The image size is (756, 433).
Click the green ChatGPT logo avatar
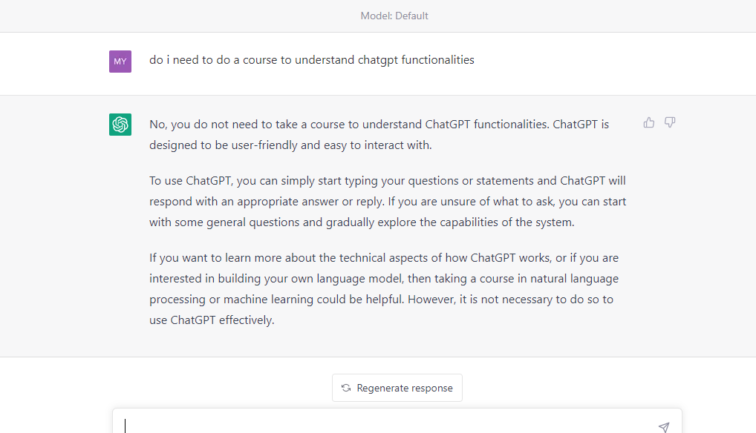pyautogui.click(x=120, y=125)
